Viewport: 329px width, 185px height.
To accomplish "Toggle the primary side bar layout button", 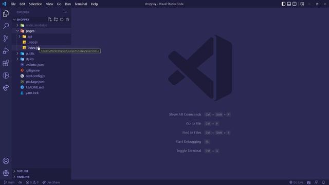I will point(283,4).
